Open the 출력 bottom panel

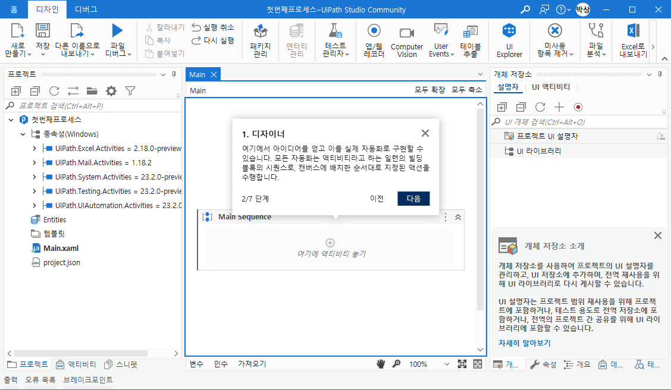pos(11,380)
